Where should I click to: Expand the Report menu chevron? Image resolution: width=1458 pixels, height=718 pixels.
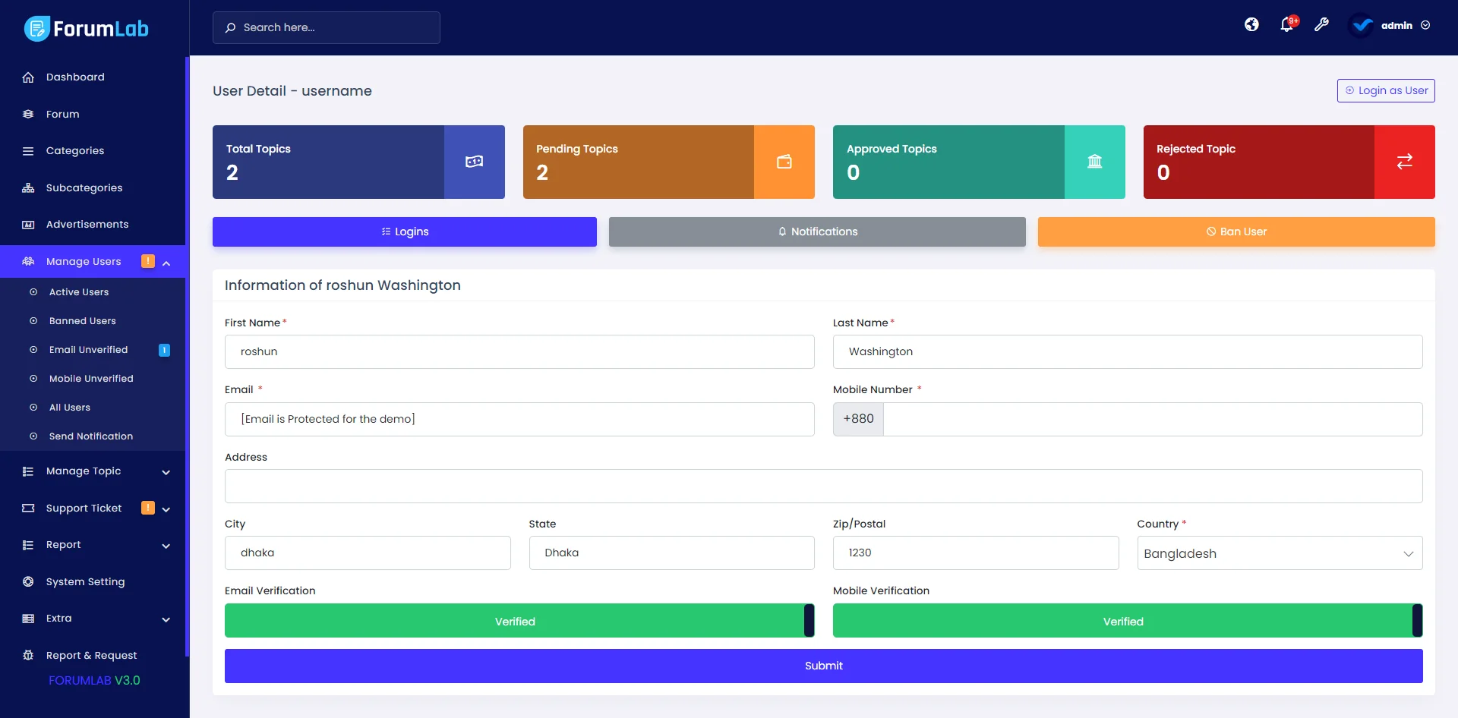[166, 546]
